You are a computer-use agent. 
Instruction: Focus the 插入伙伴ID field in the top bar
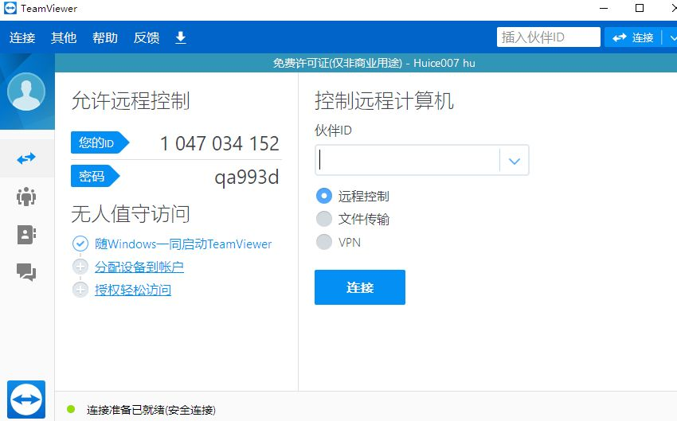[548, 37]
